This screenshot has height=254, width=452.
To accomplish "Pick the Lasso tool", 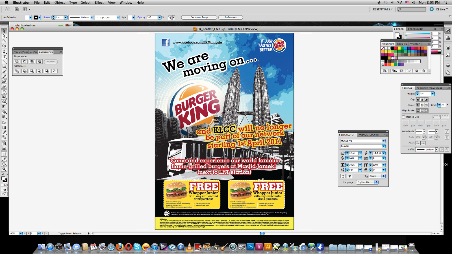I will pyautogui.click(x=4, y=46).
